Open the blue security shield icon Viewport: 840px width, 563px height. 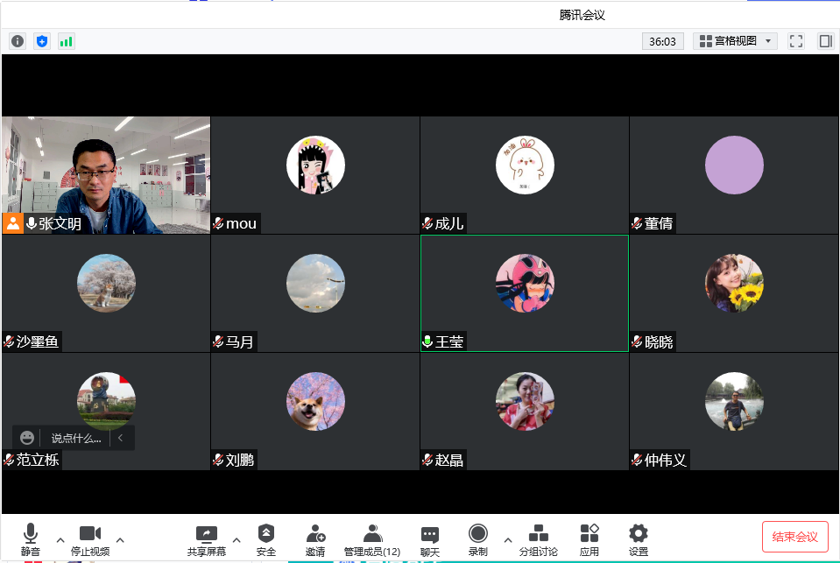pos(42,41)
